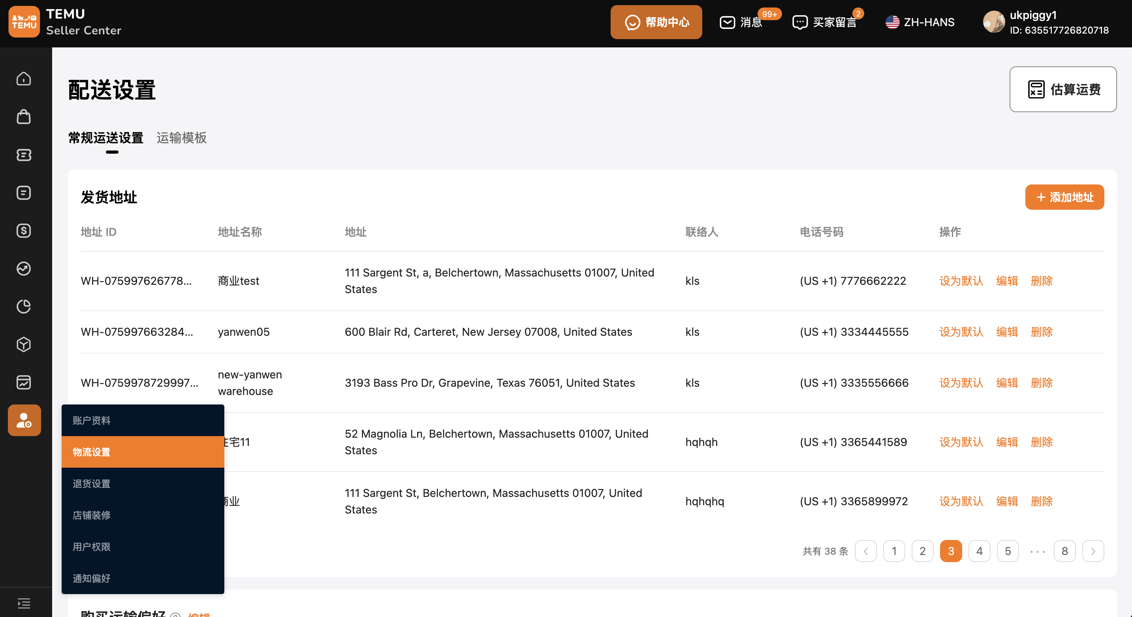
Task: Select 通知偏好 in the flyout menu
Action: click(91, 578)
